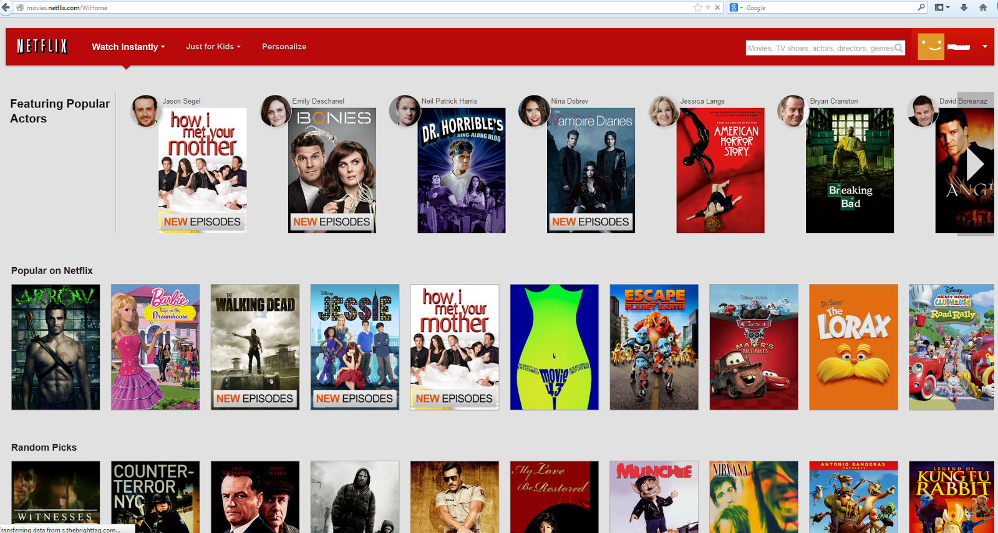998x533 pixels.
Task: Open the bookmark dropdown arrow next to the star
Action: (x=708, y=7)
